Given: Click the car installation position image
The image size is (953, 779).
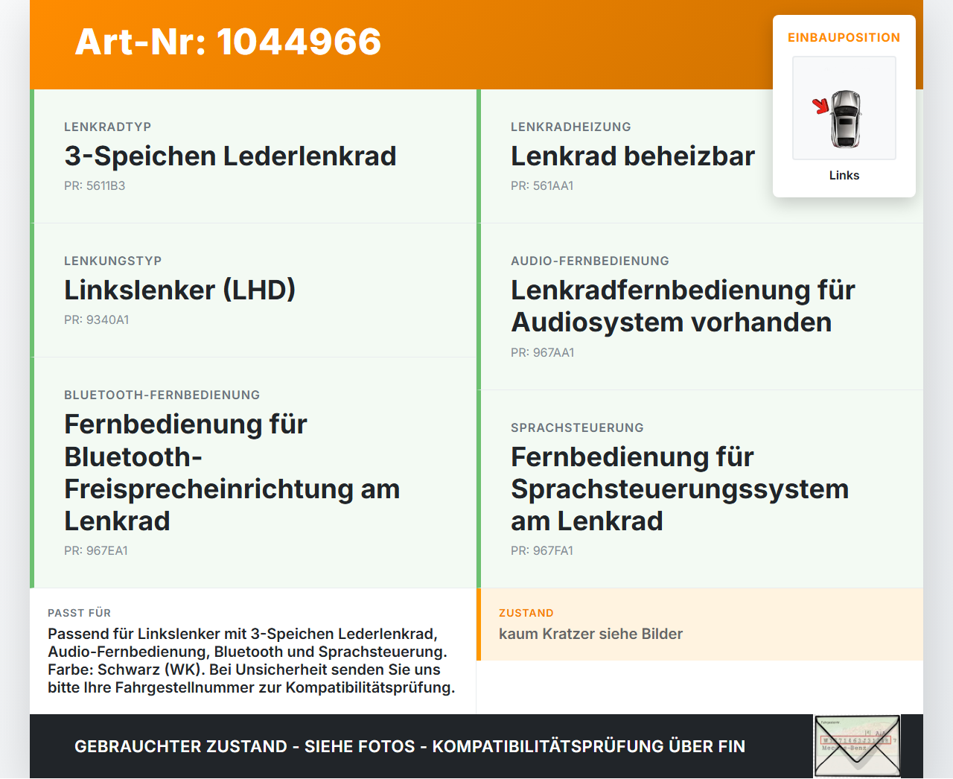Looking at the screenshot, I should click(844, 108).
